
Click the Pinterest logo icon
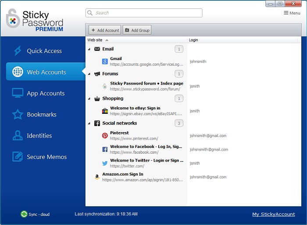[x=105, y=136]
